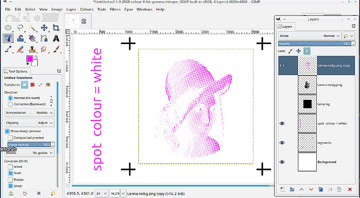Select the Eraser tool
The image size is (360, 198).
21,49
